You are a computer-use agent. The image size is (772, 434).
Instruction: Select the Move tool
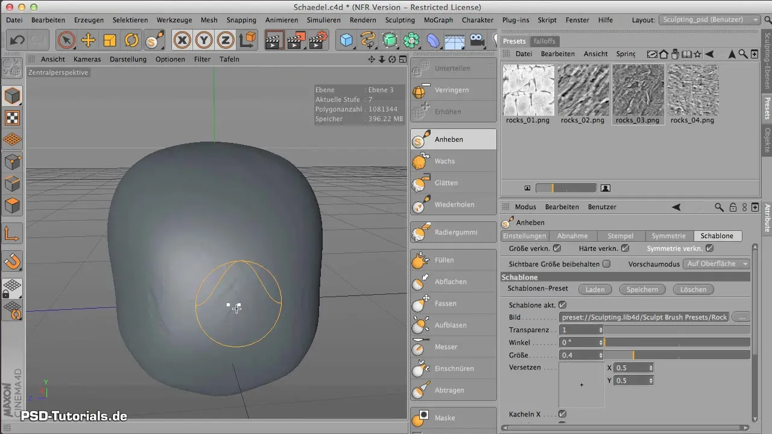click(88, 40)
